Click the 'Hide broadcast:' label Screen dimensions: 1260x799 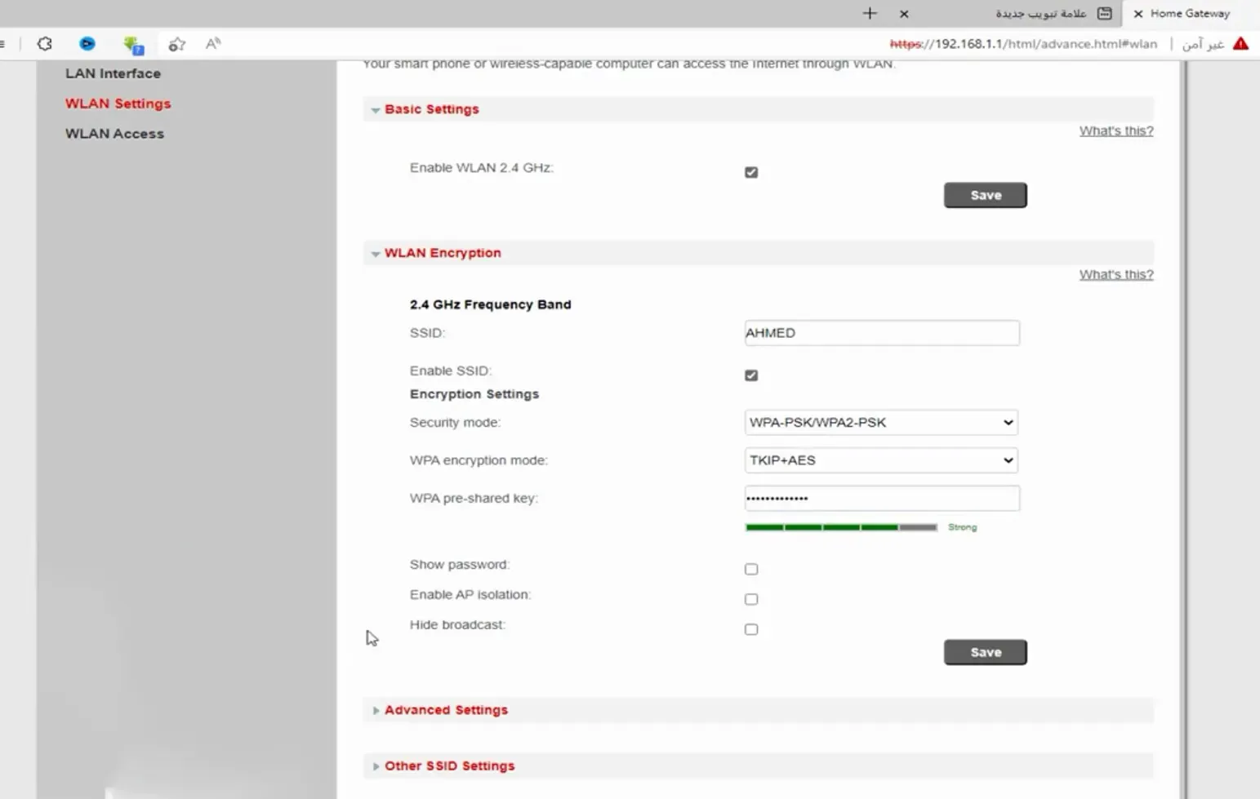click(458, 625)
